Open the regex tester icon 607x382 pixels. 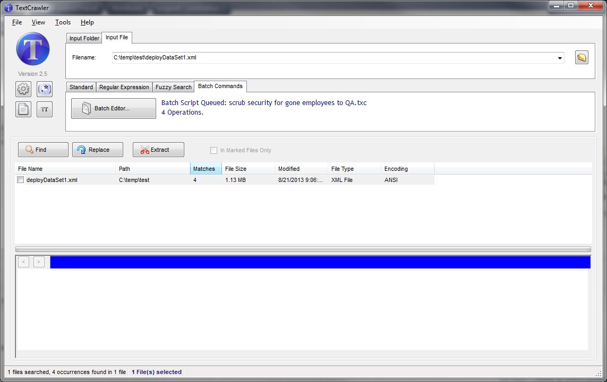45,89
